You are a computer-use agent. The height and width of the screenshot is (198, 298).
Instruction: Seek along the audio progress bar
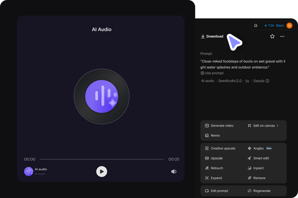[x=102, y=159]
